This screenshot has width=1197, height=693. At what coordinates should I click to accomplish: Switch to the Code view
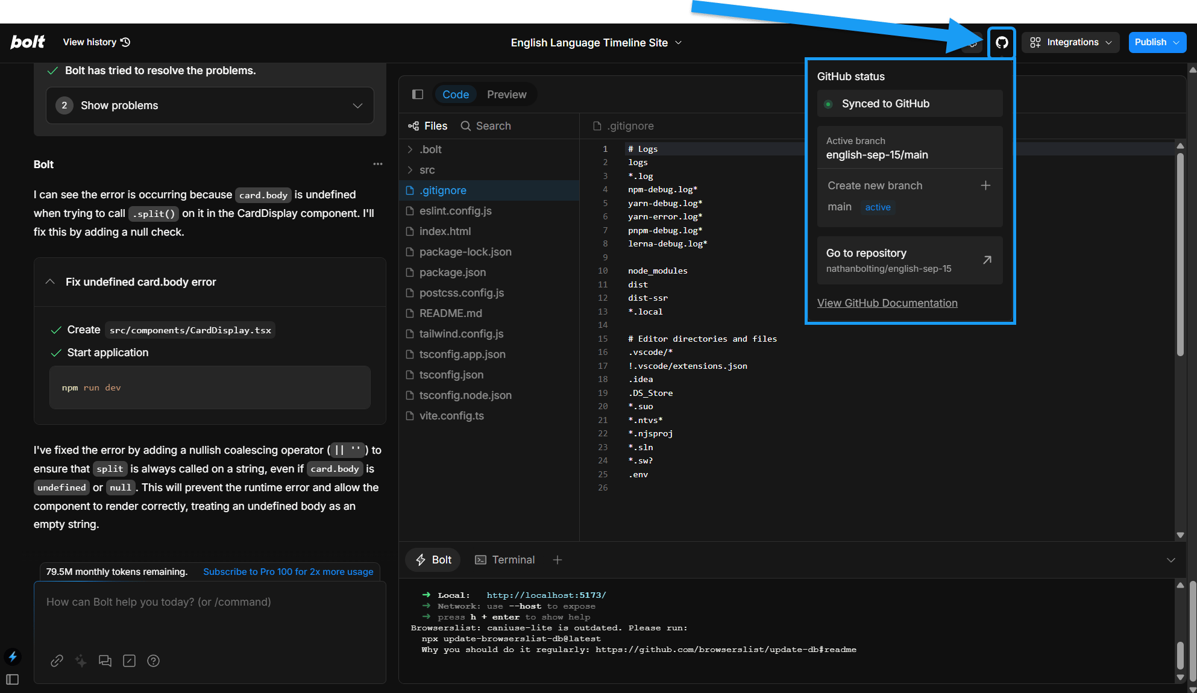(456, 94)
